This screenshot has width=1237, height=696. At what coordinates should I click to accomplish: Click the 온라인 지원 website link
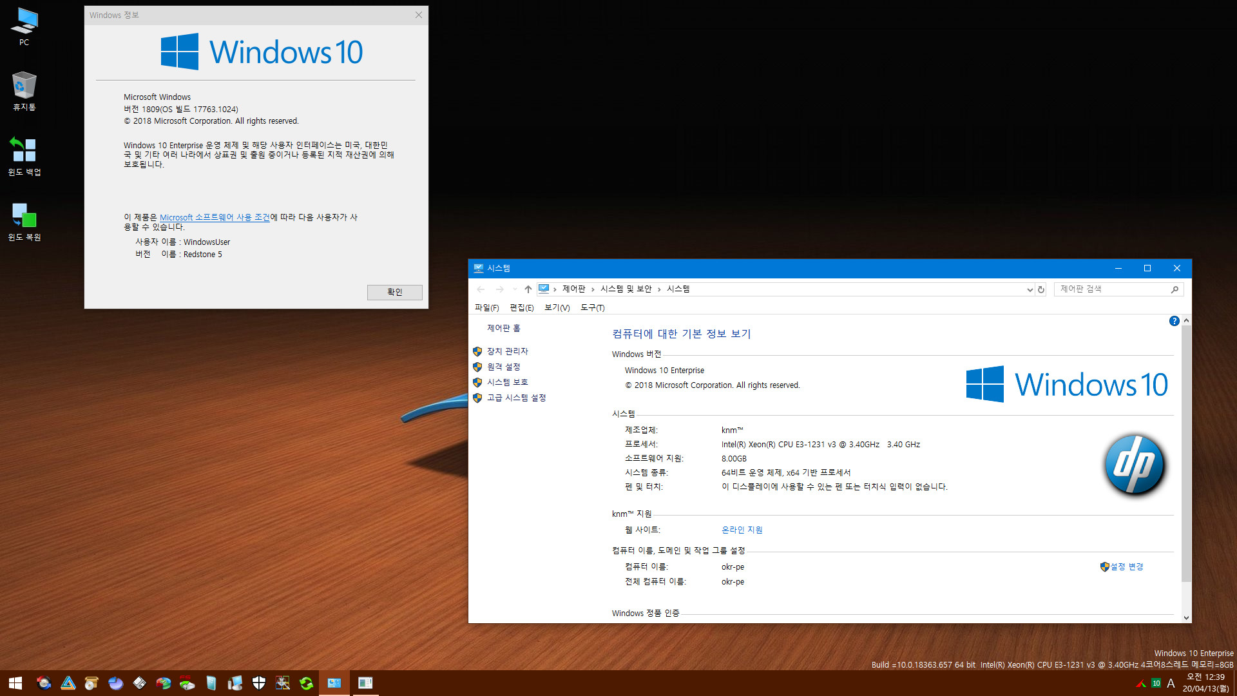pyautogui.click(x=742, y=530)
